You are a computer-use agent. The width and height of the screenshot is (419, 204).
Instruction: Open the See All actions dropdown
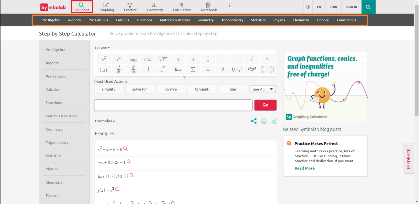coord(262,89)
